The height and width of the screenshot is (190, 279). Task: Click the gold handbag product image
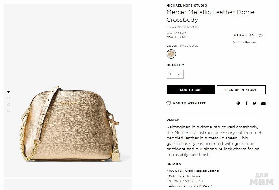[x=69, y=124]
